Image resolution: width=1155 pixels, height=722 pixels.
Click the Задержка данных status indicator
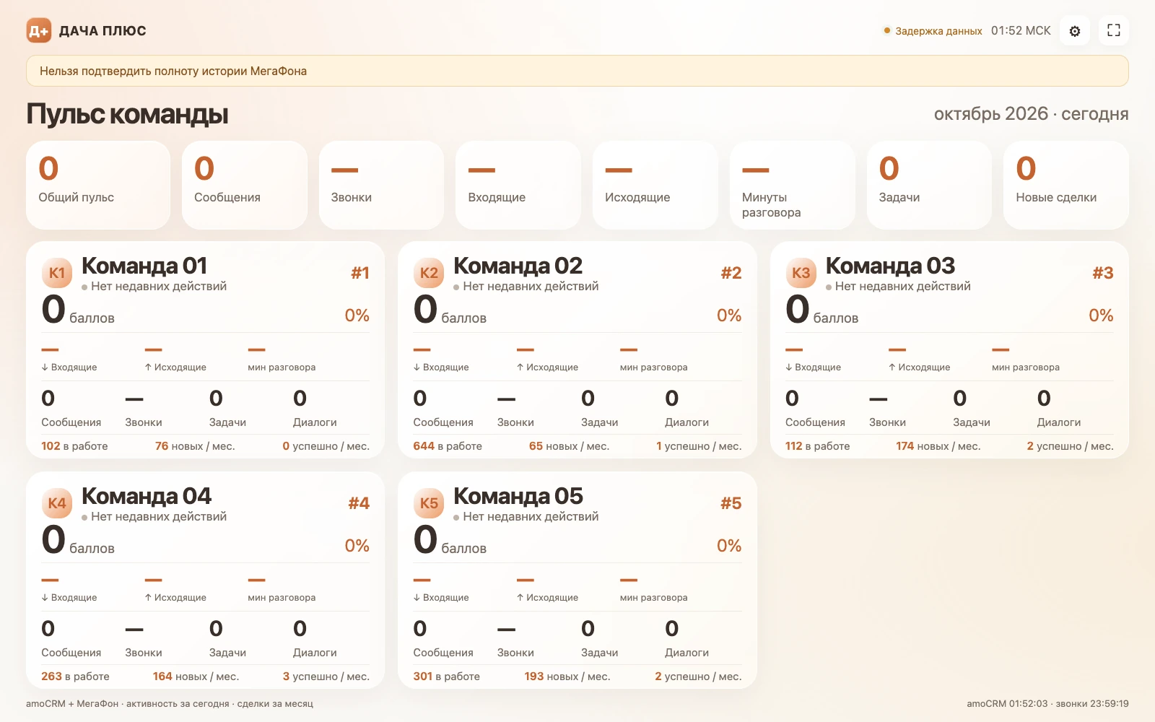tap(933, 31)
